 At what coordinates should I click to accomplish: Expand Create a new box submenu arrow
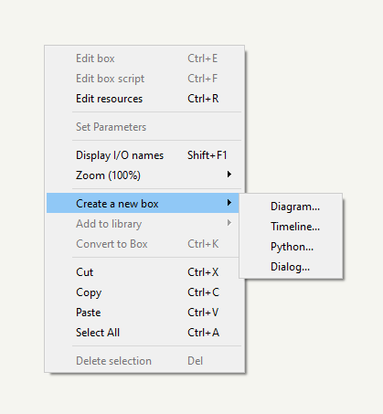click(229, 203)
